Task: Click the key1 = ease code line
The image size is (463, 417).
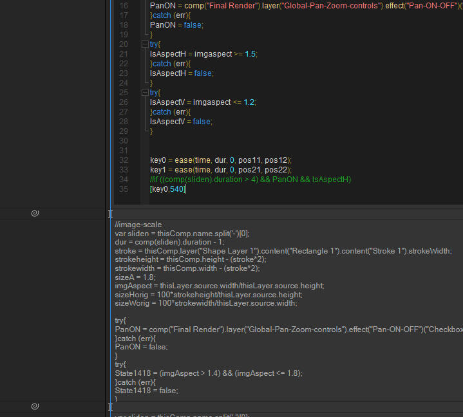Action: coord(220,170)
